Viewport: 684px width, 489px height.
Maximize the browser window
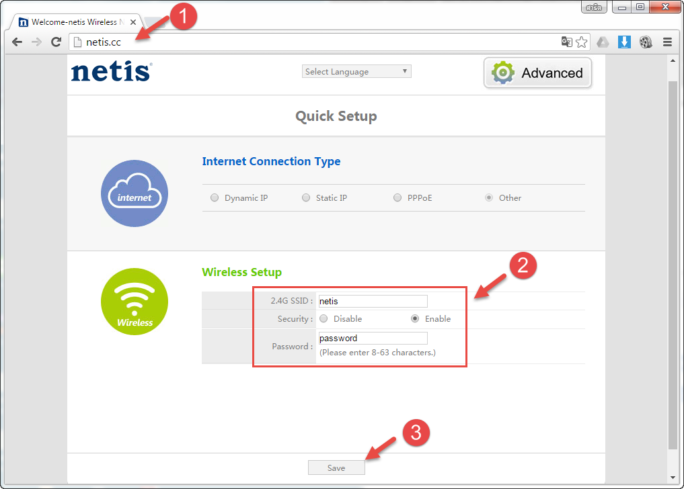640,7
